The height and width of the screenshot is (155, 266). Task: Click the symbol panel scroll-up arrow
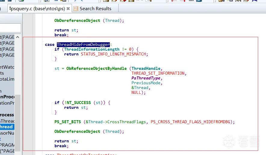tap(18, 37)
